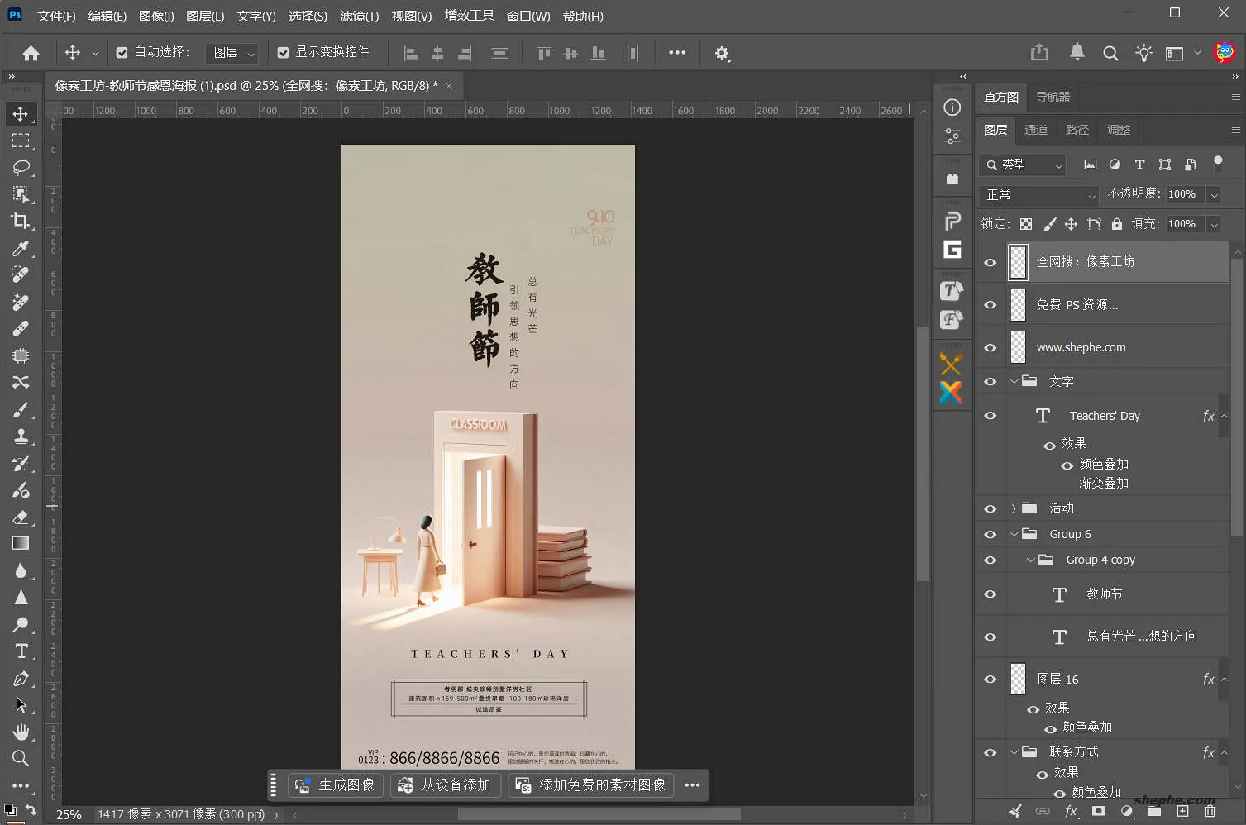Open notifications bell icon

[1077, 53]
